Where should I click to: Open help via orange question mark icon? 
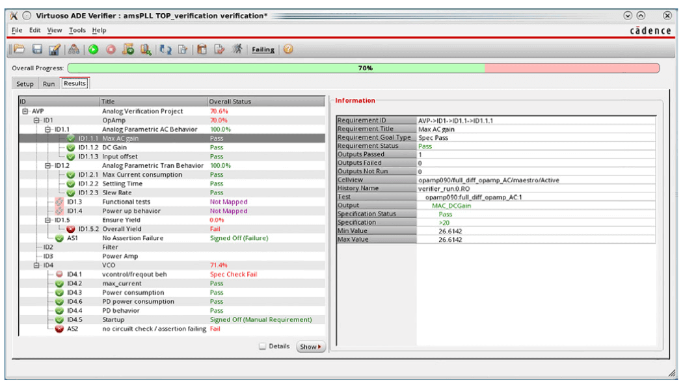pos(288,49)
